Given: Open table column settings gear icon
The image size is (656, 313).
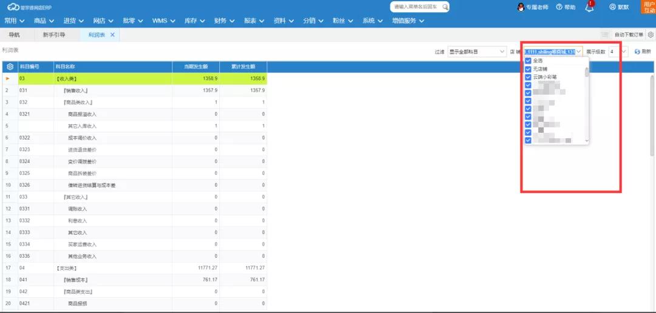Looking at the screenshot, I should 10,66.
